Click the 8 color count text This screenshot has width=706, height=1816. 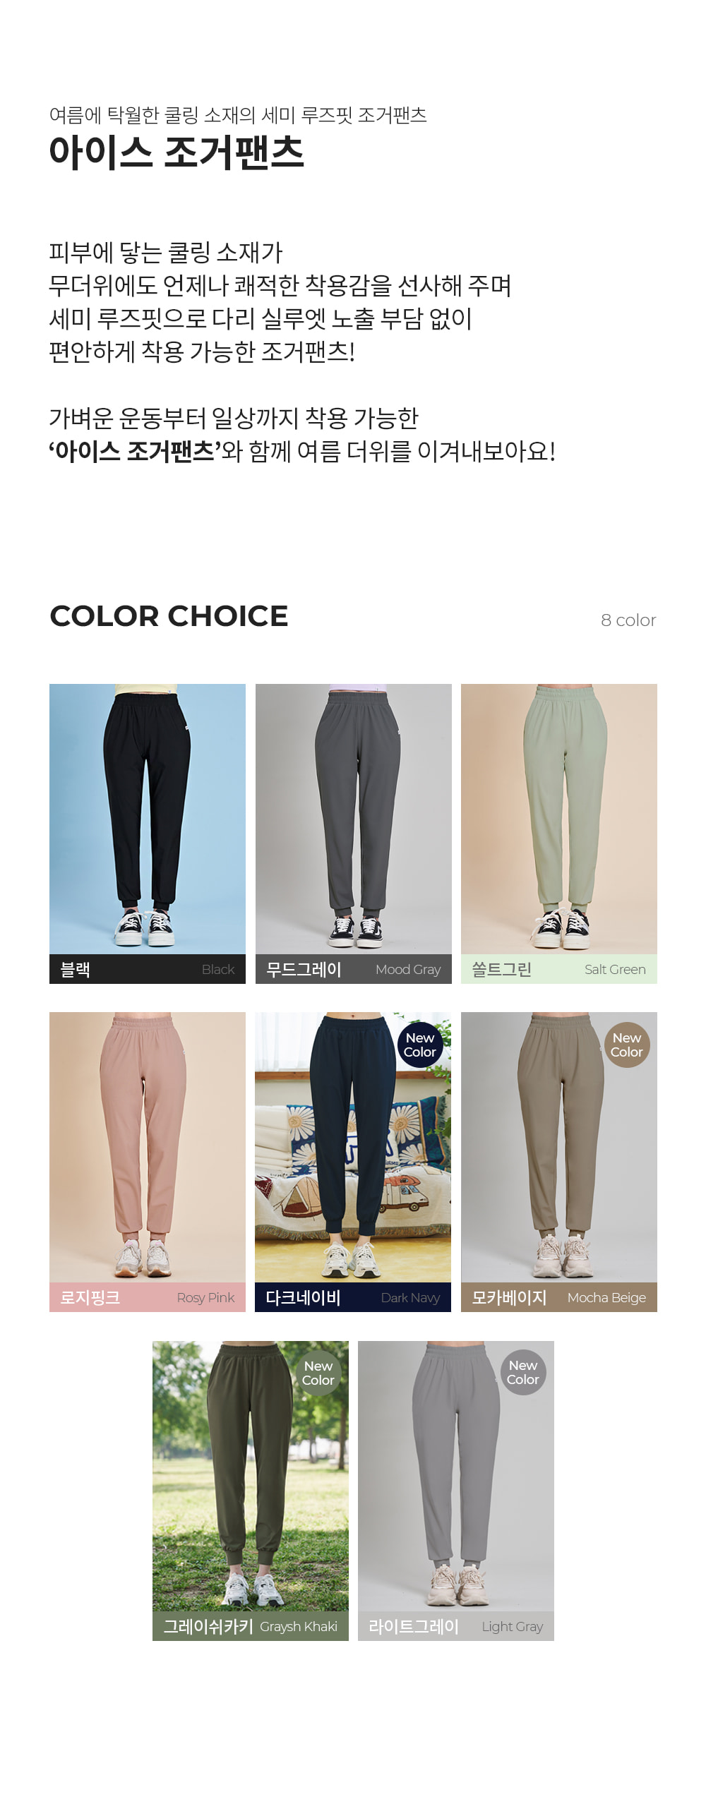tap(628, 620)
